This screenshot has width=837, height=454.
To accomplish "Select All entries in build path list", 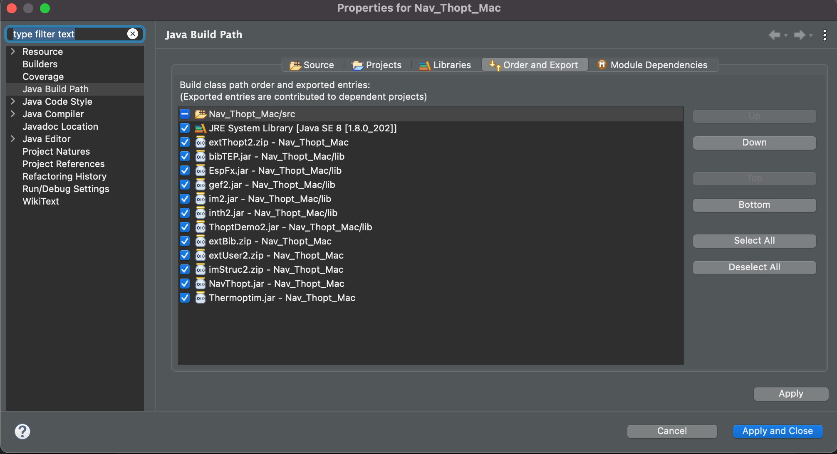I will [x=754, y=240].
